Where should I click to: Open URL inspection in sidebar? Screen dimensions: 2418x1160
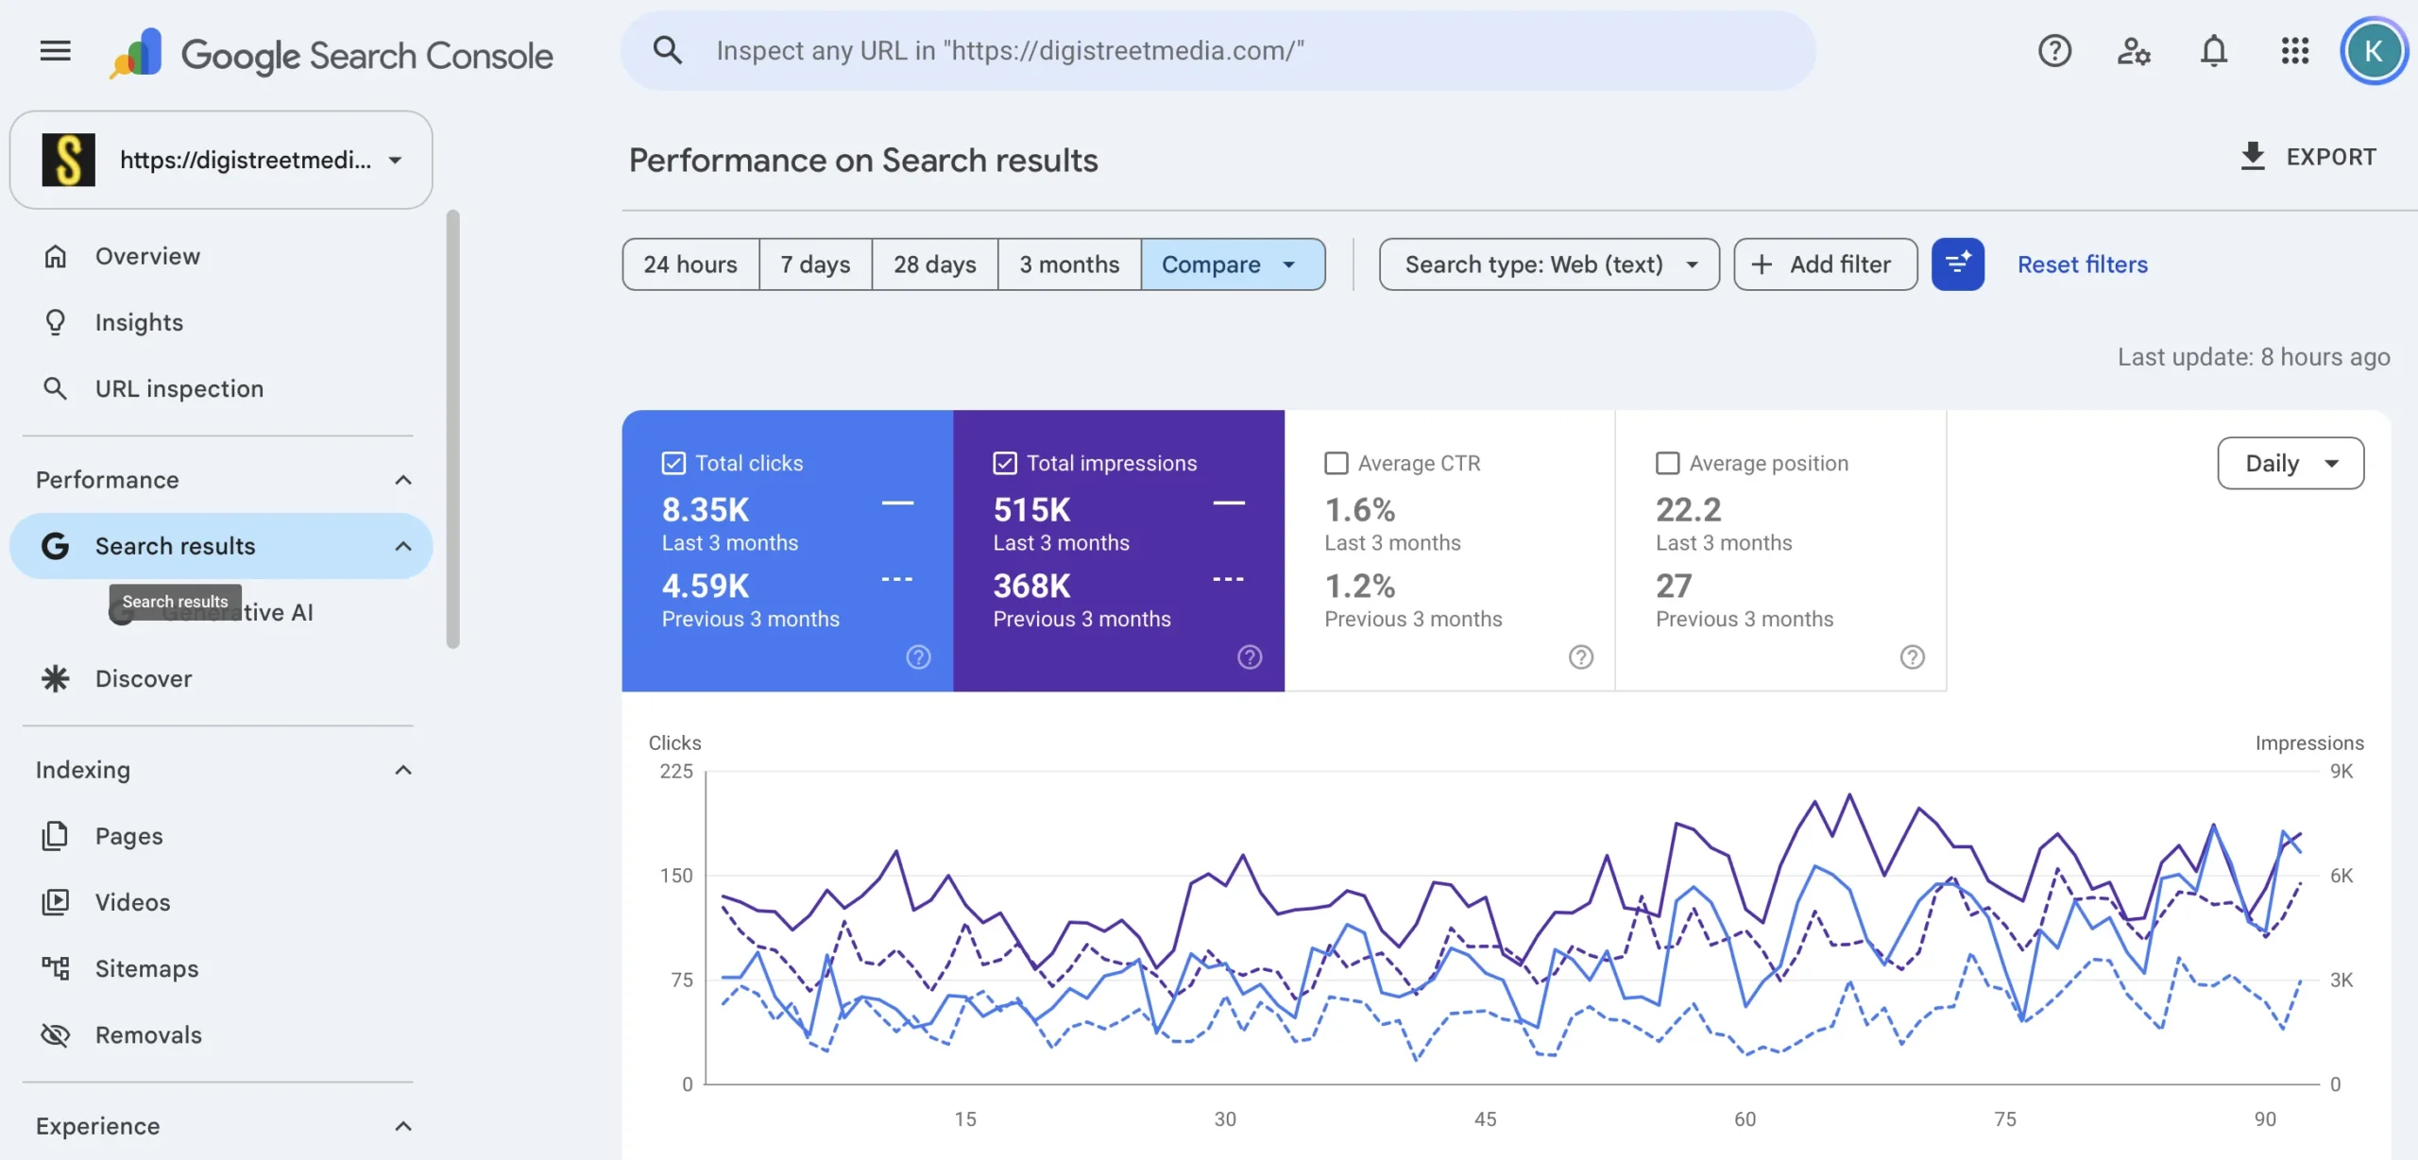(x=221, y=388)
